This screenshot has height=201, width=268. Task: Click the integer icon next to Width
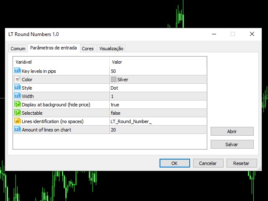pyautogui.click(x=18, y=96)
